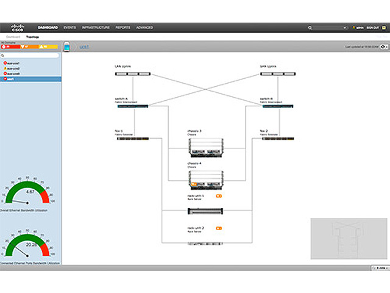
Task: Switch to the Dashboard sub-tab
Action: point(13,37)
